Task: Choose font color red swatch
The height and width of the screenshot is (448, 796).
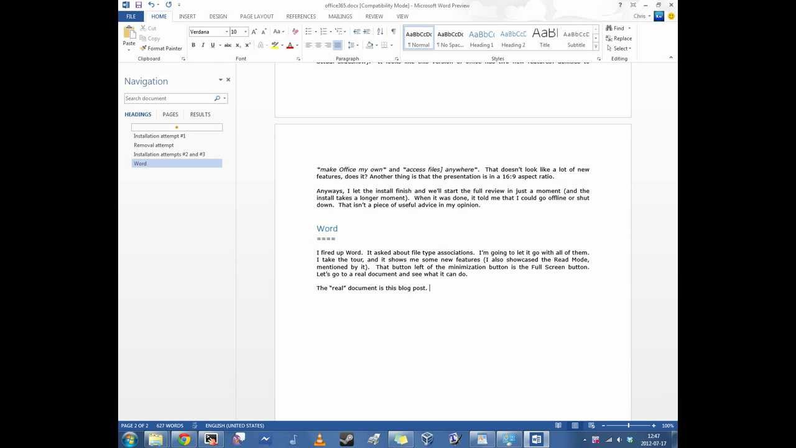Action: tap(289, 45)
